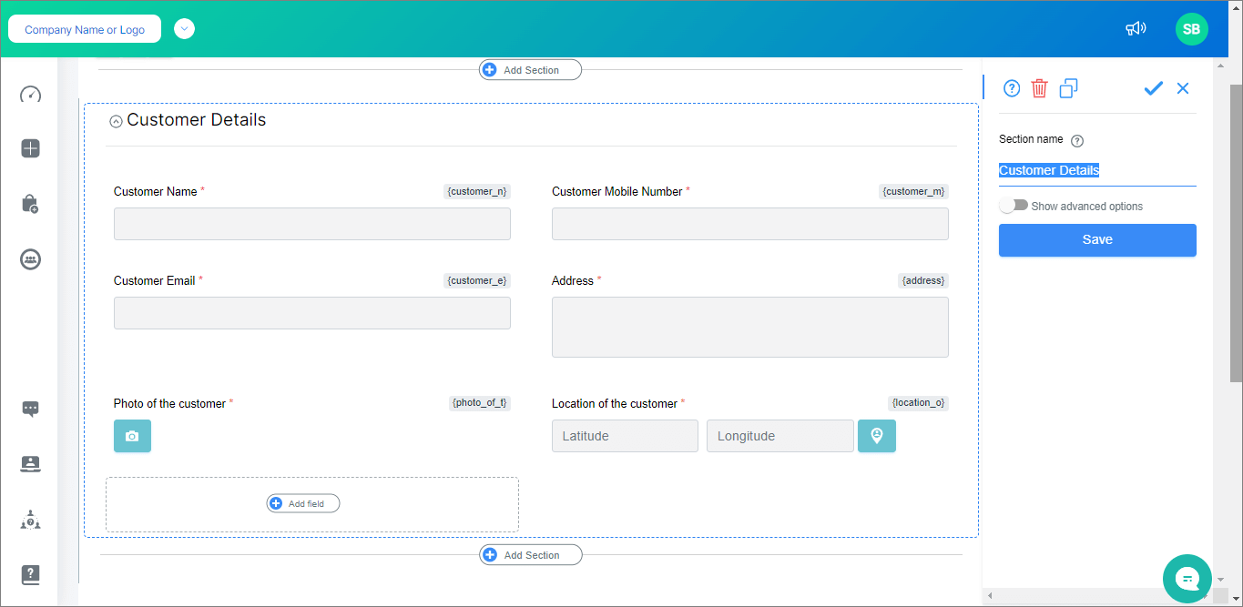The height and width of the screenshot is (607, 1243).
Task: Delete the section using the trash icon
Action: 1039,88
